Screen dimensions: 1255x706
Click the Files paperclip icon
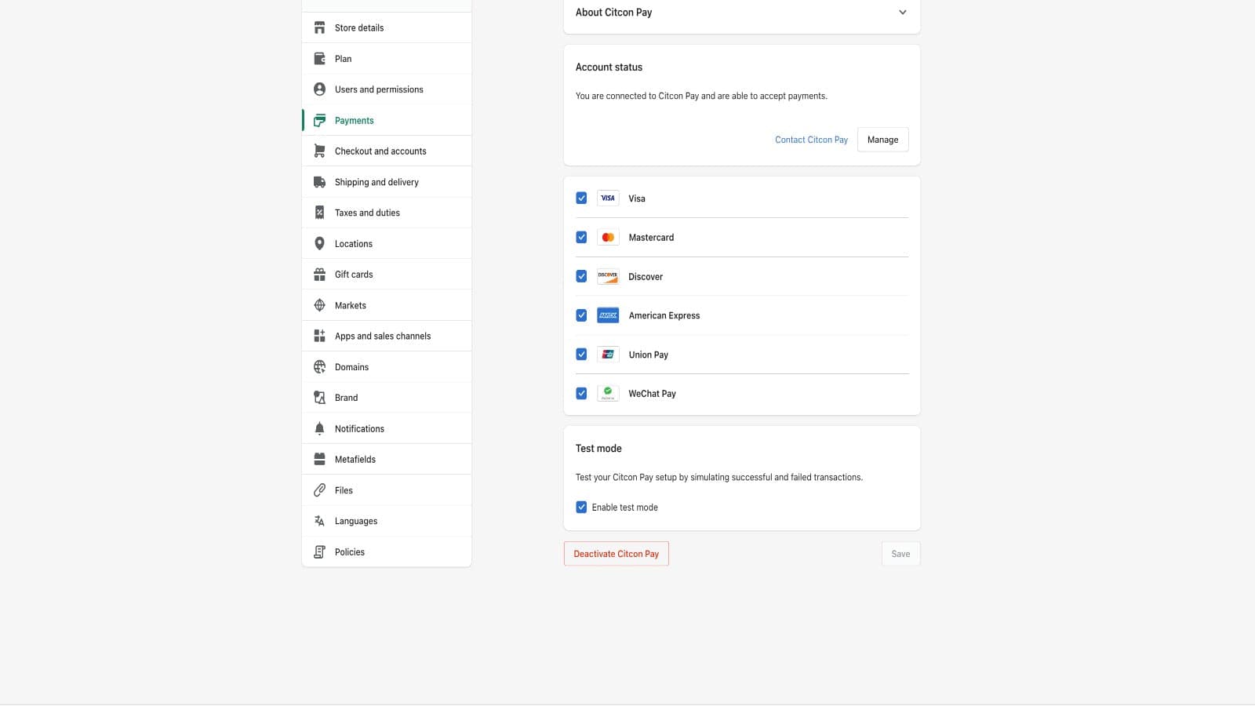[319, 489]
